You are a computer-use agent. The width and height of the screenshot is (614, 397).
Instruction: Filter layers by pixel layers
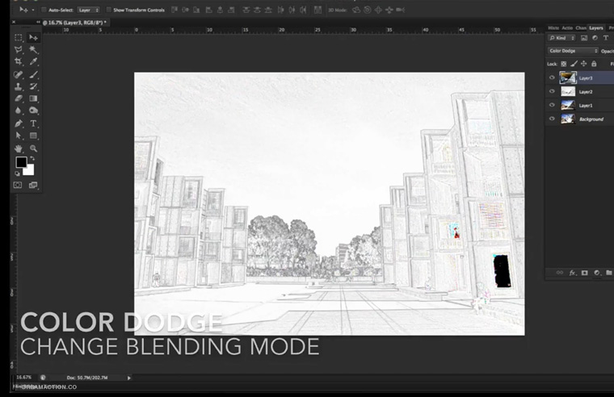point(584,38)
